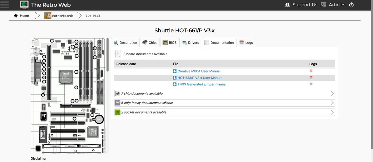This screenshot has width=373, height=162.
Task: Click the Release date column header
Action: pos(126,64)
